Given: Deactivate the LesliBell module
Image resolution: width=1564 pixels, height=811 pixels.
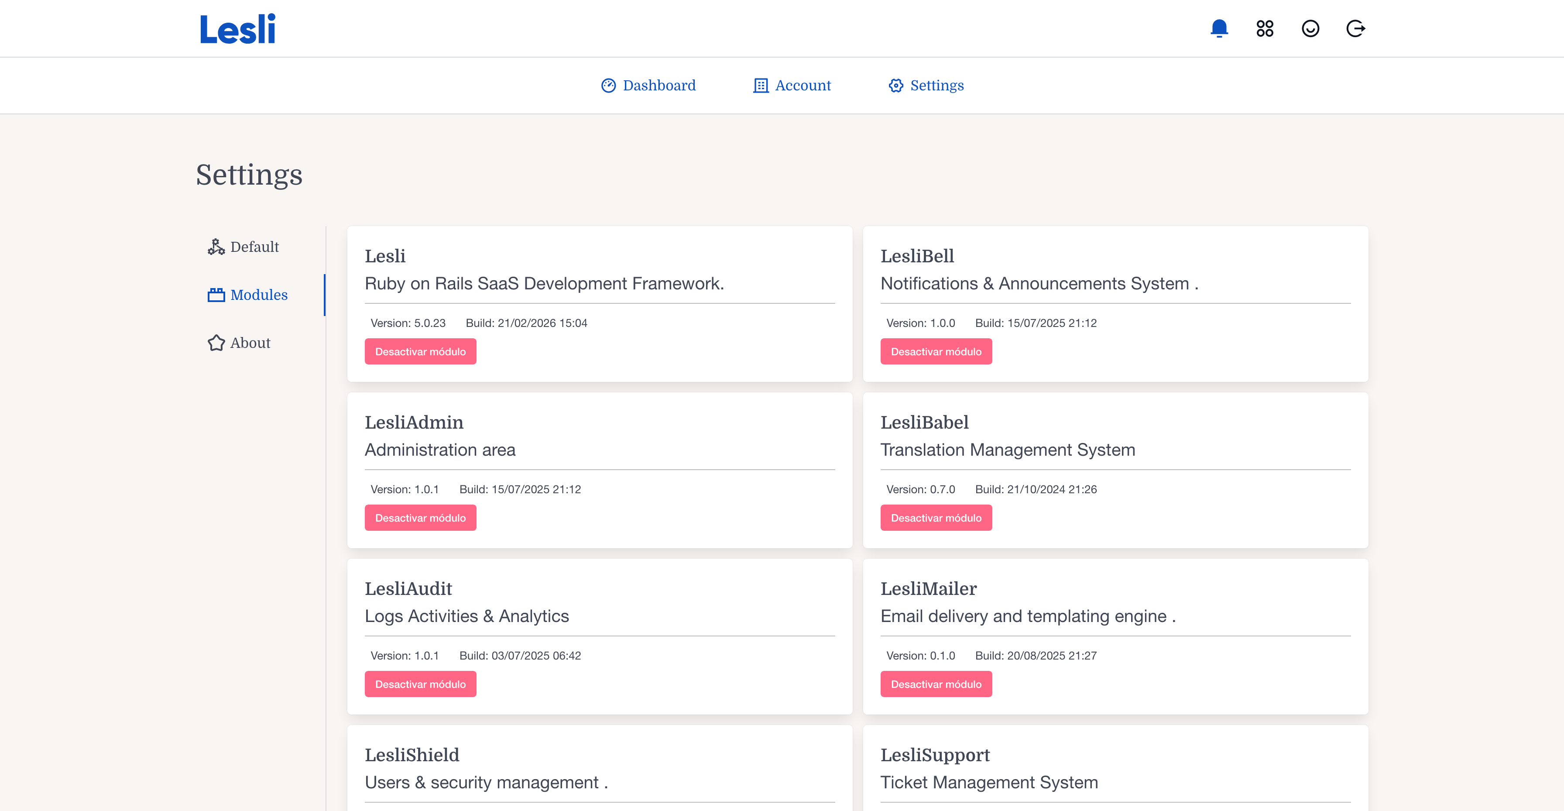Looking at the screenshot, I should (x=936, y=352).
